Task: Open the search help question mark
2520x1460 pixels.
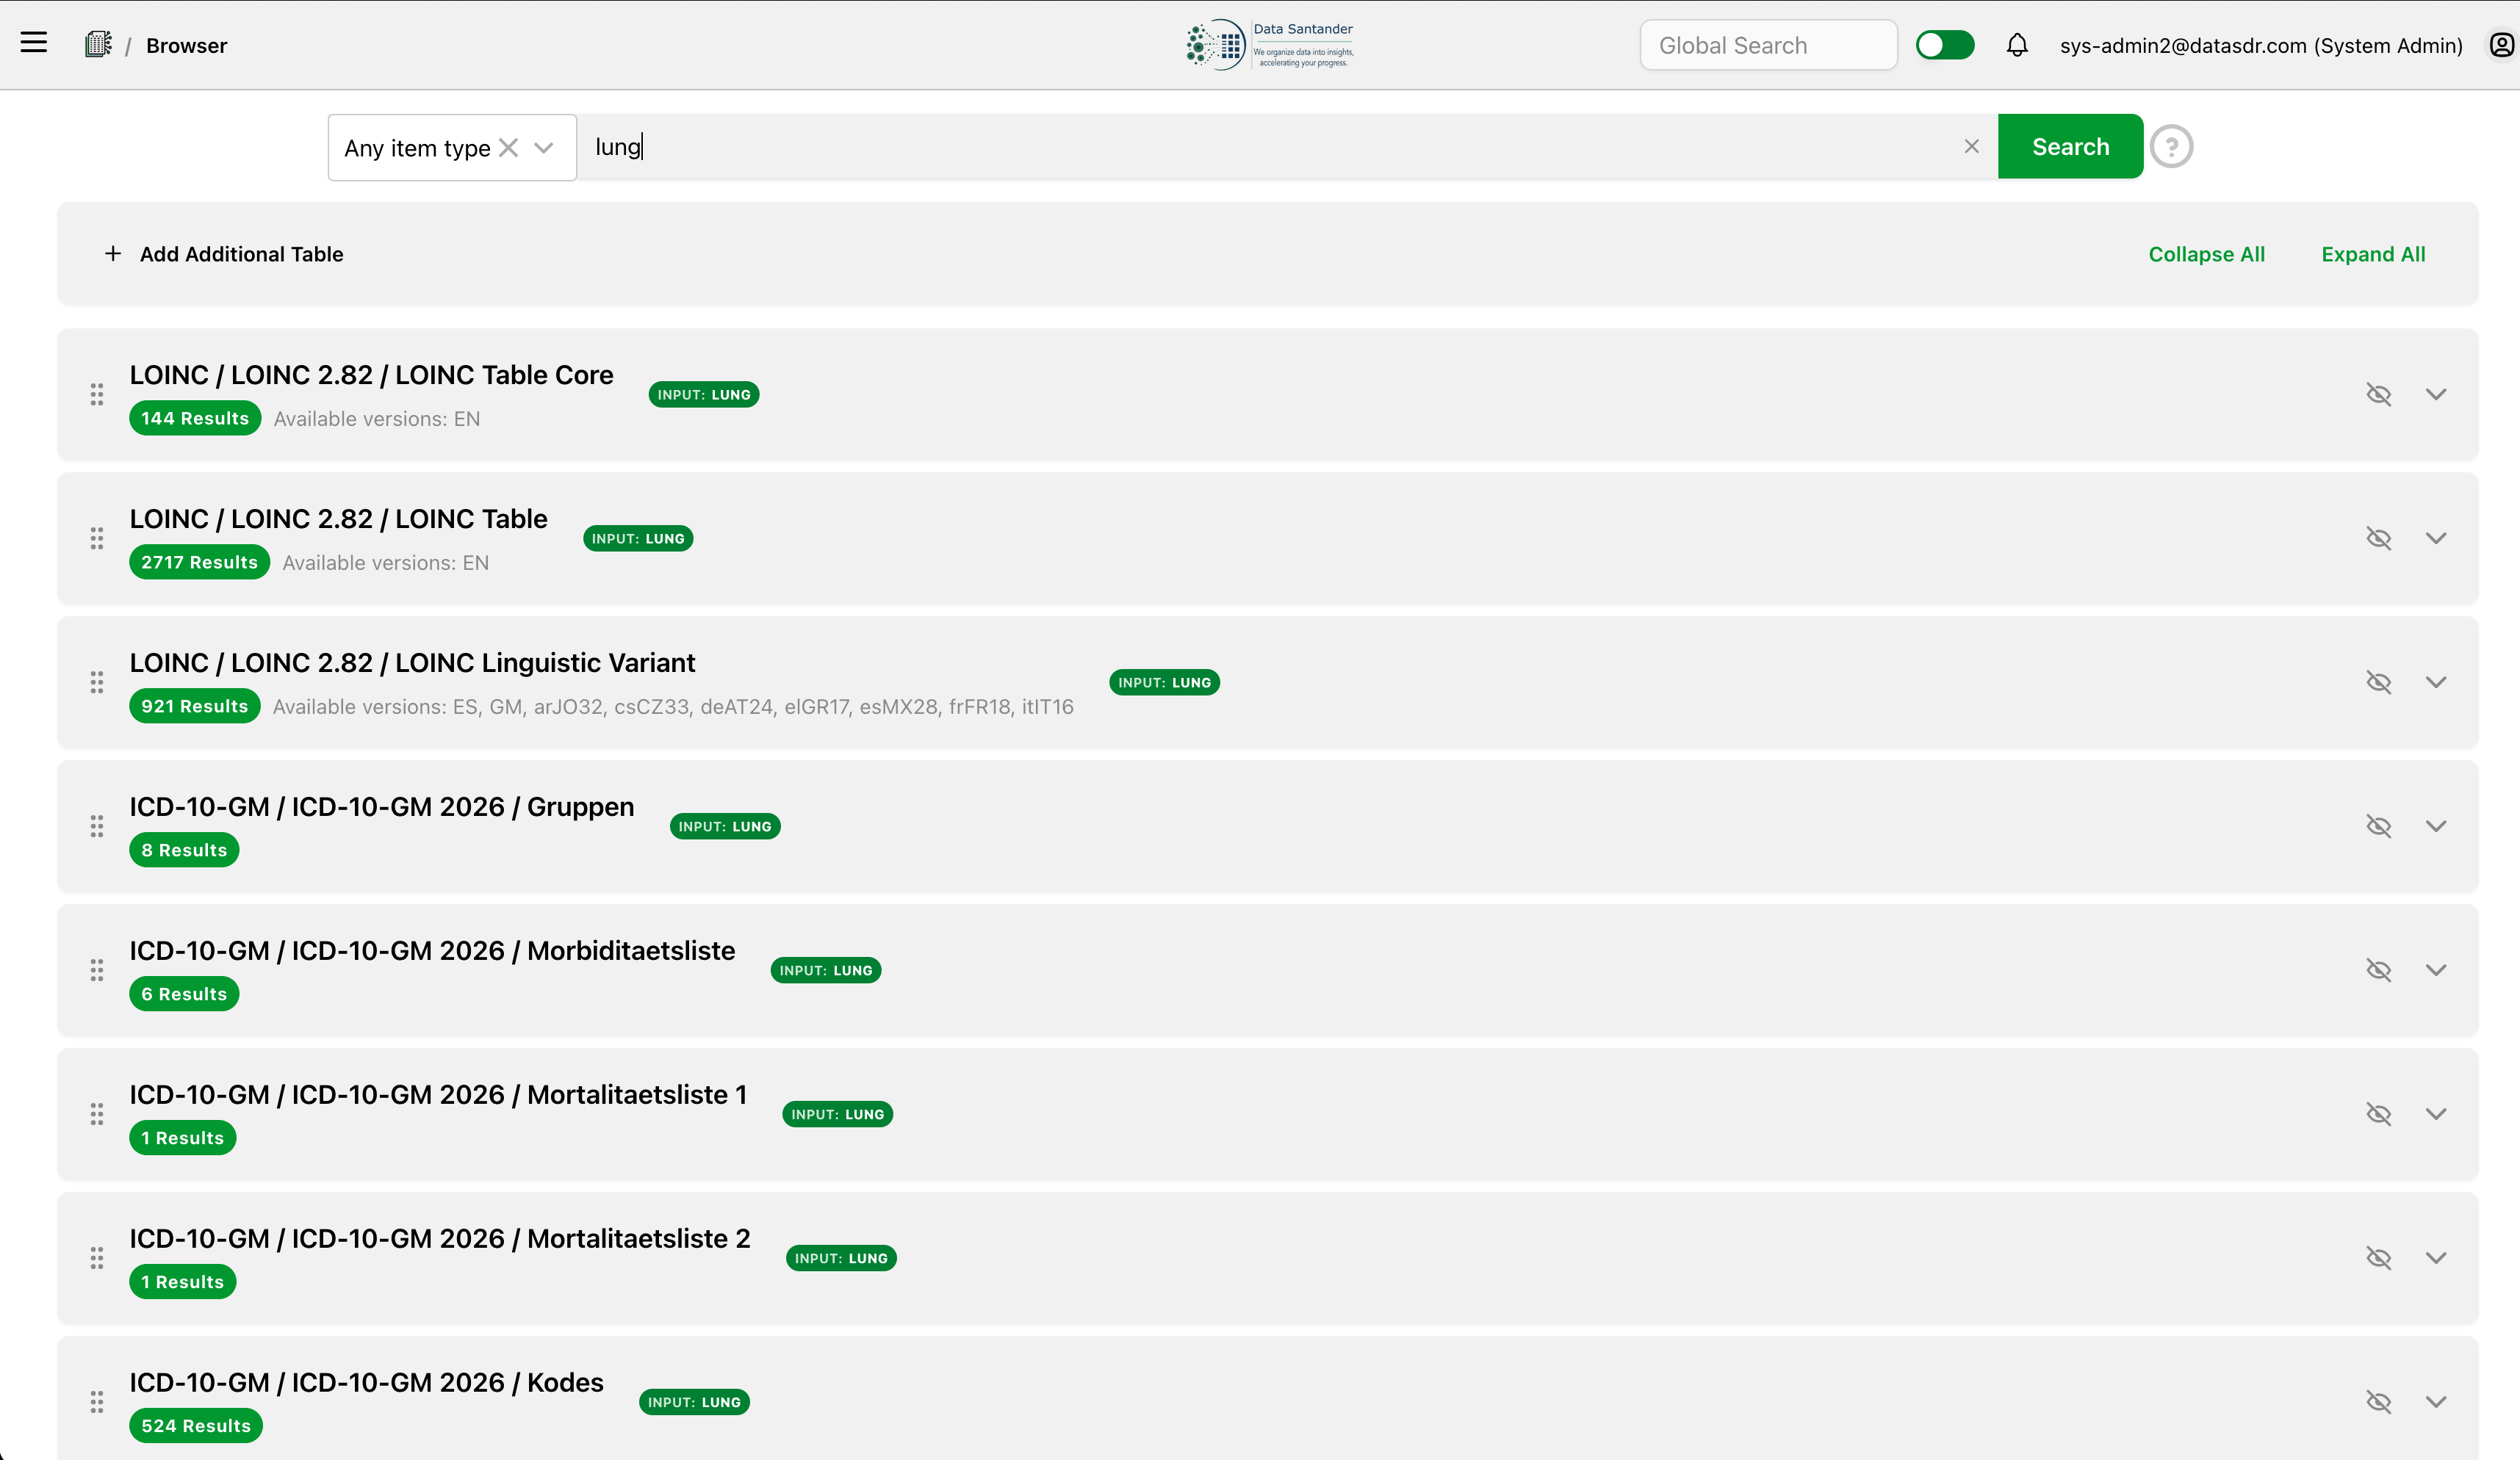Action: coord(2171,147)
